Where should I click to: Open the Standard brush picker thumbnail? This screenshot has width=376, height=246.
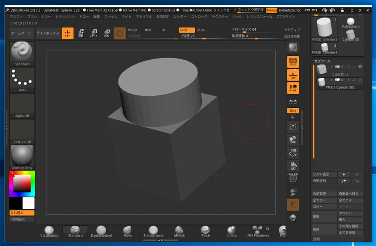coord(22,53)
